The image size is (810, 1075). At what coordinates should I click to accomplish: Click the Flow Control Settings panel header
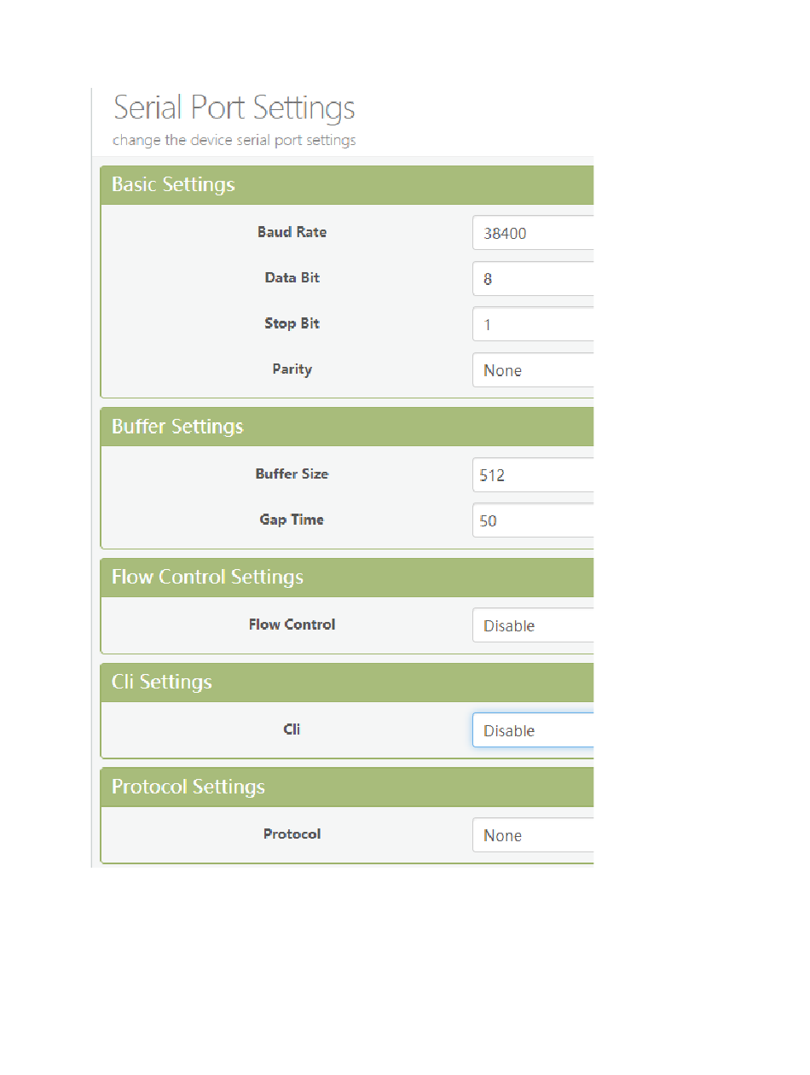[347, 578]
